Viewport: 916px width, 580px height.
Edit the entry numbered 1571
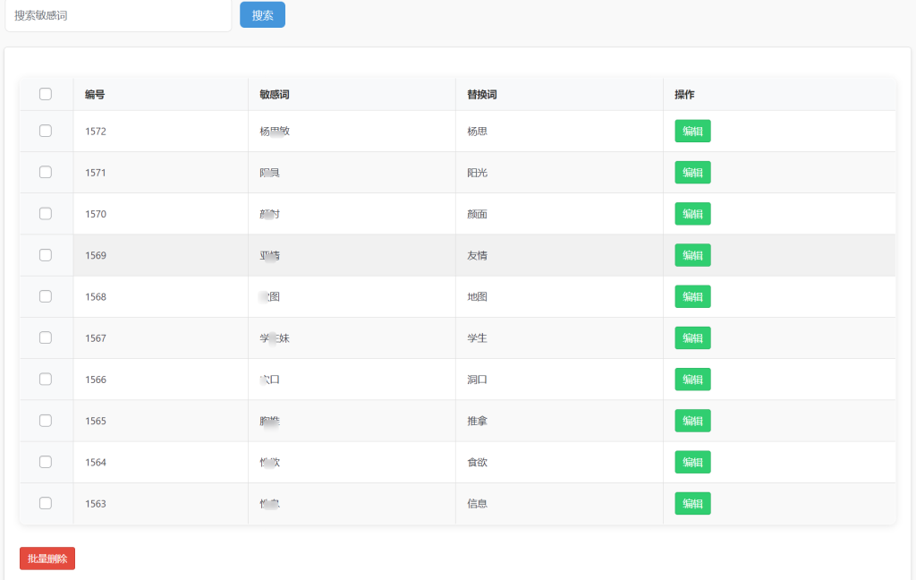692,173
